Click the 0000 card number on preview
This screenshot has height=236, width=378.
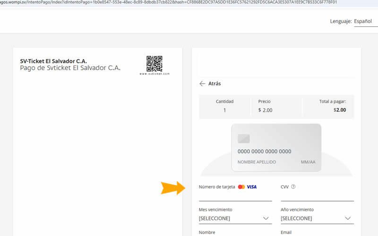264,152
